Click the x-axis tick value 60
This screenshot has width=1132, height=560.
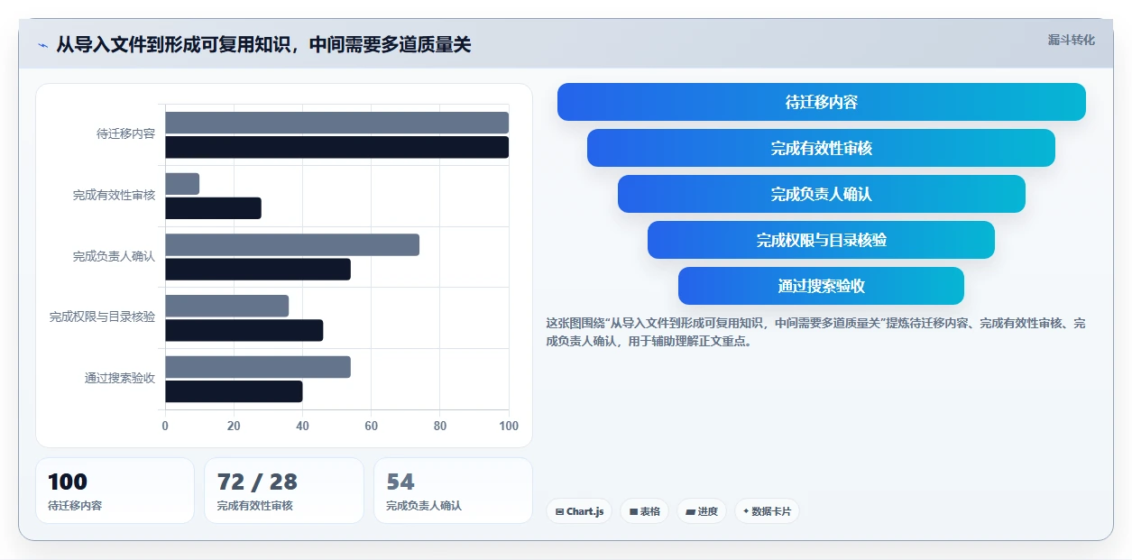coord(372,426)
